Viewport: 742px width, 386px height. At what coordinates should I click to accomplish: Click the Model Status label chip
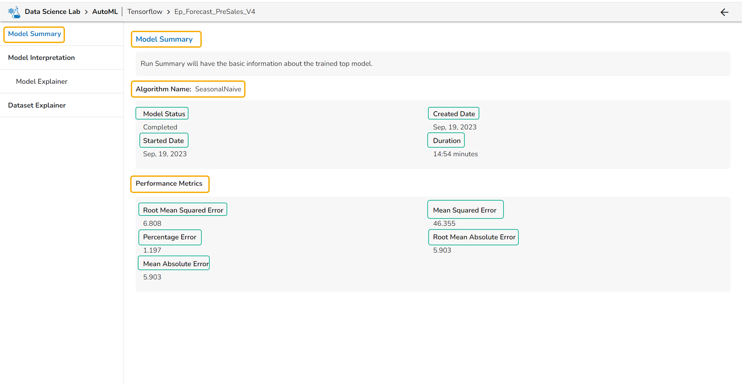point(162,113)
